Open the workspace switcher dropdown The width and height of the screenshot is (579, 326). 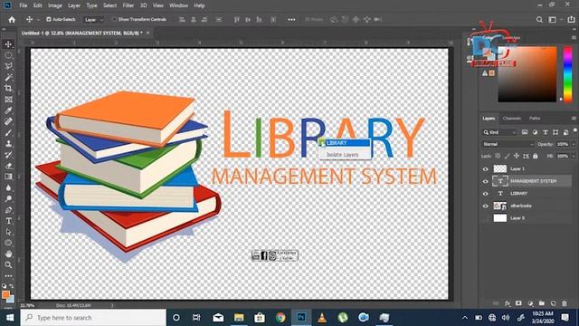(555, 20)
